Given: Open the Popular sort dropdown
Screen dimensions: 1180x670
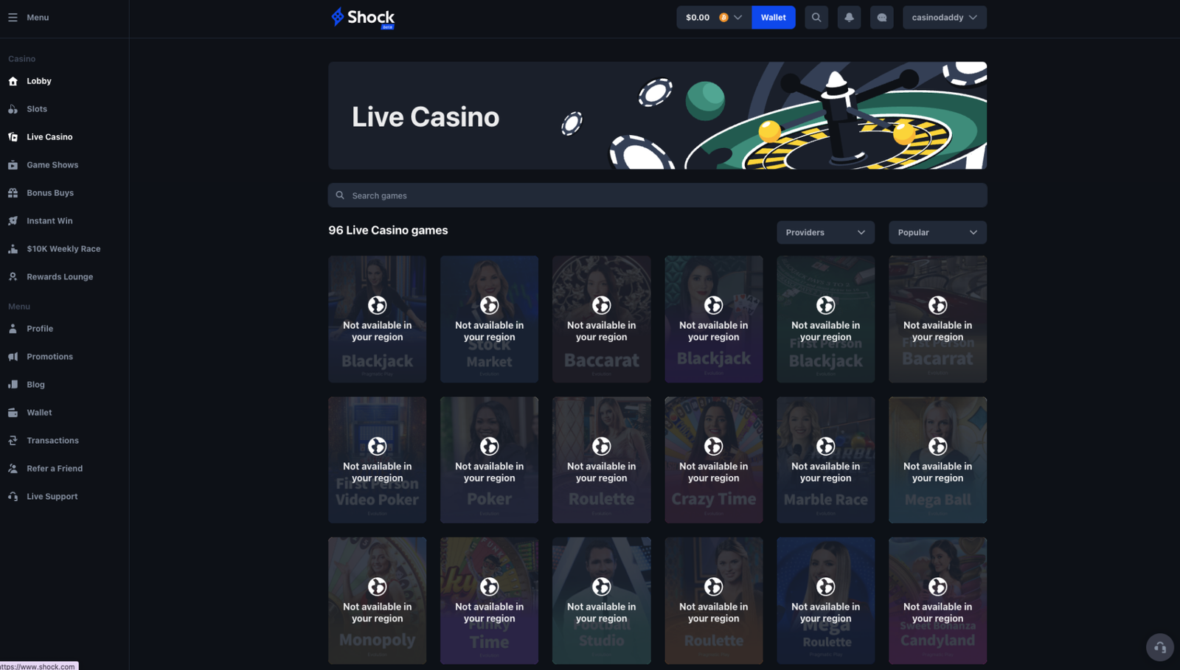Looking at the screenshot, I should click(937, 232).
